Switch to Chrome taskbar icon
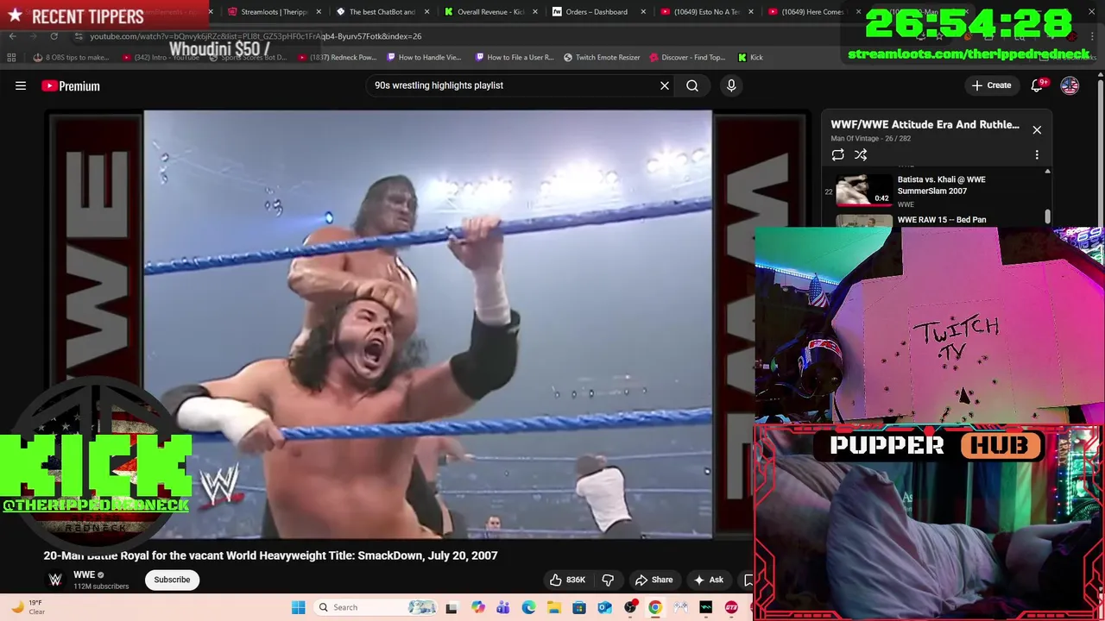The height and width of the screenshot is (621, 1105). [x=655, y=607]
